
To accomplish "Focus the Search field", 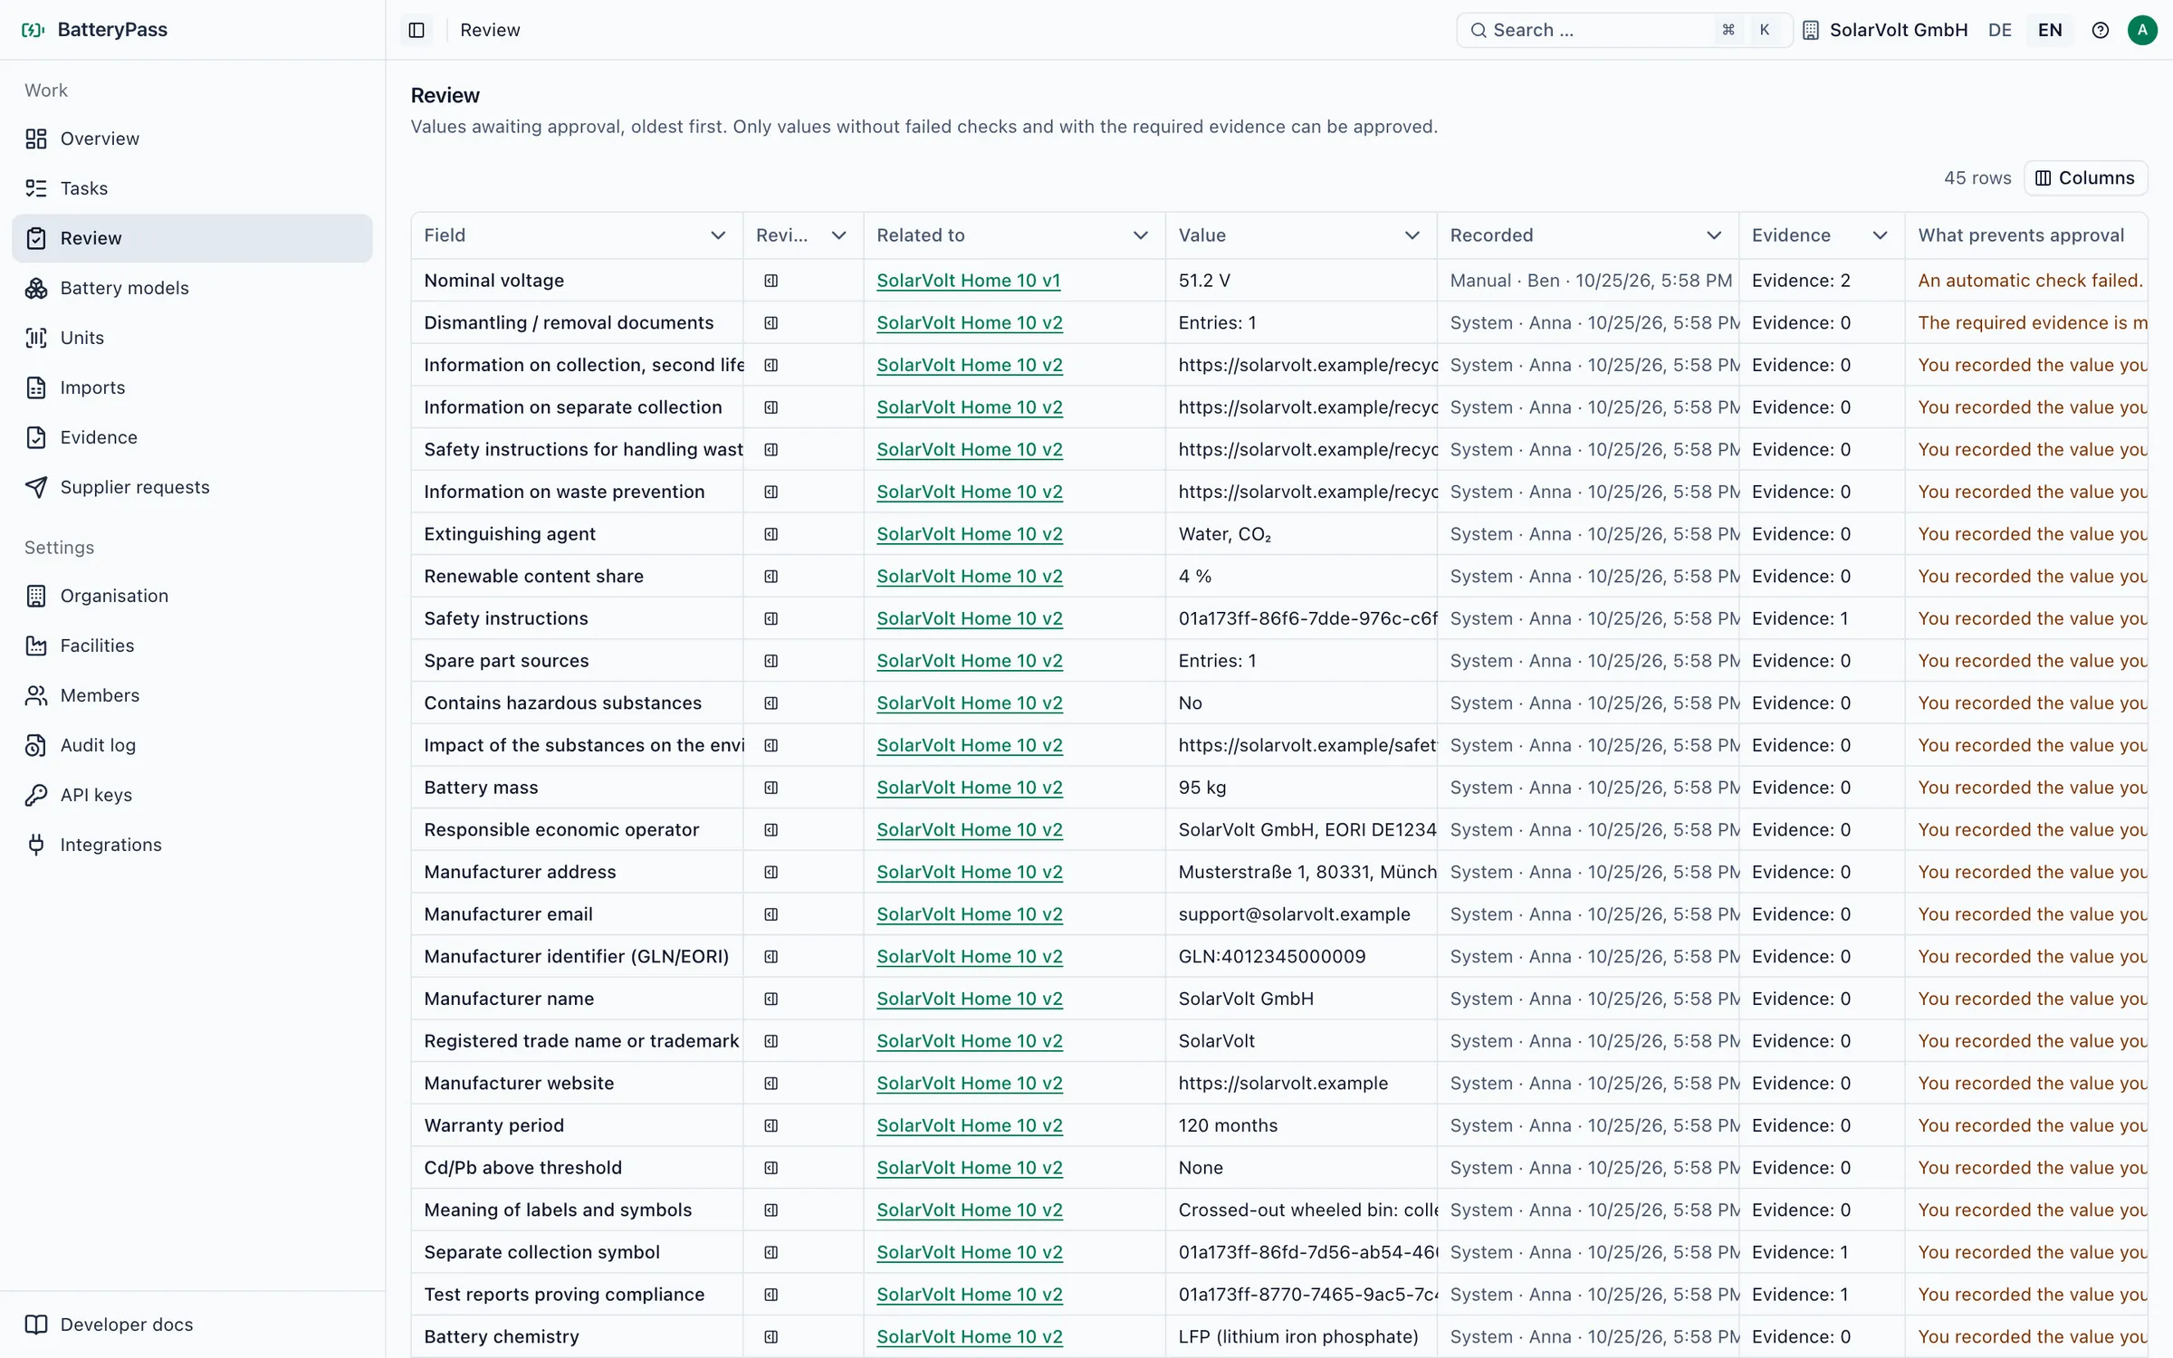I will point(1624,30).
